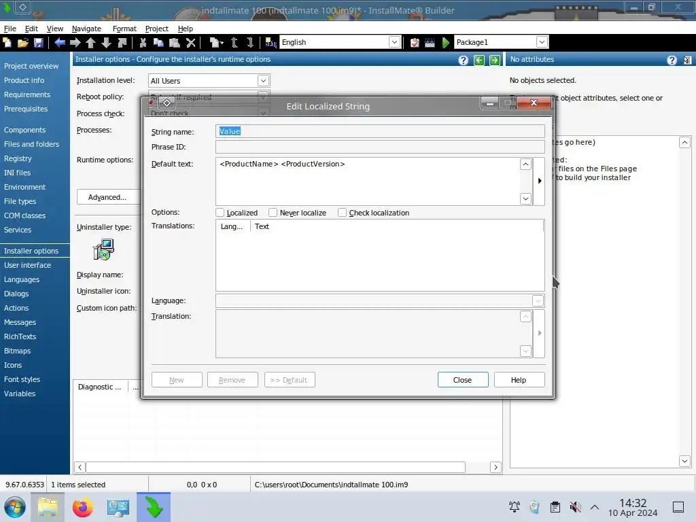Open the View menu
Screen dimensions: 696x522
click(54, 29)
